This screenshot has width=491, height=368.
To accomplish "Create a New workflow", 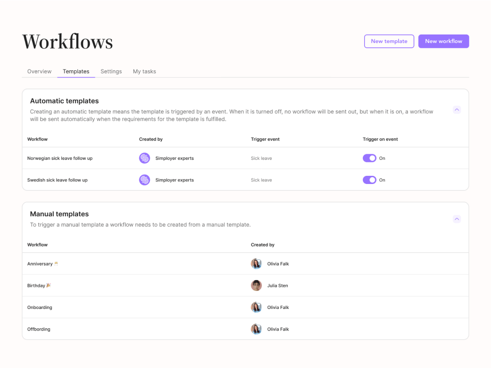I will coord(443,41).
